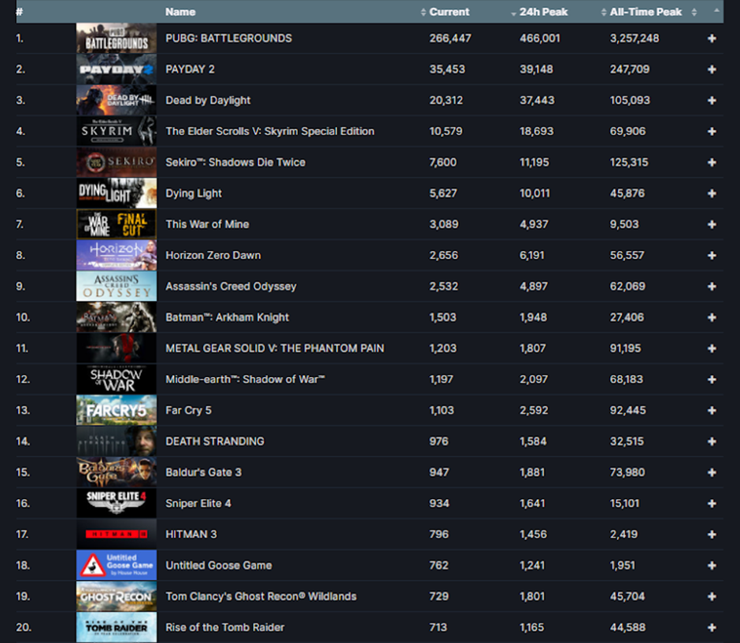
Task: Click DEATH STRANDING current count 976
Action: (439, 442)
